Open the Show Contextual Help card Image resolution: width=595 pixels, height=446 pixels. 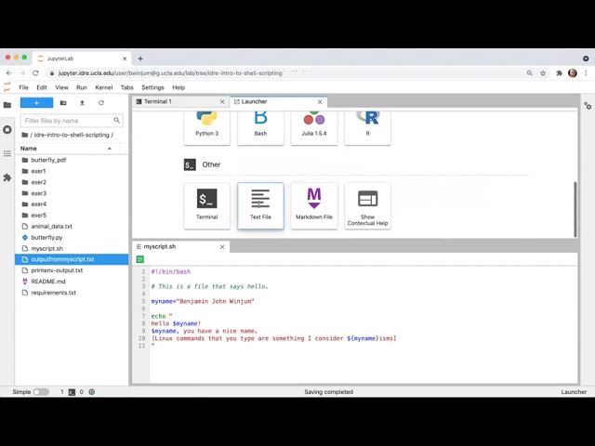point(367,205)
